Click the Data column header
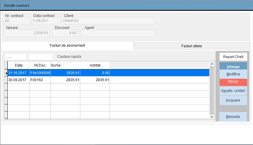Image resolution: width=253 pixels, height=145 pixels. [x=18, y=65]
